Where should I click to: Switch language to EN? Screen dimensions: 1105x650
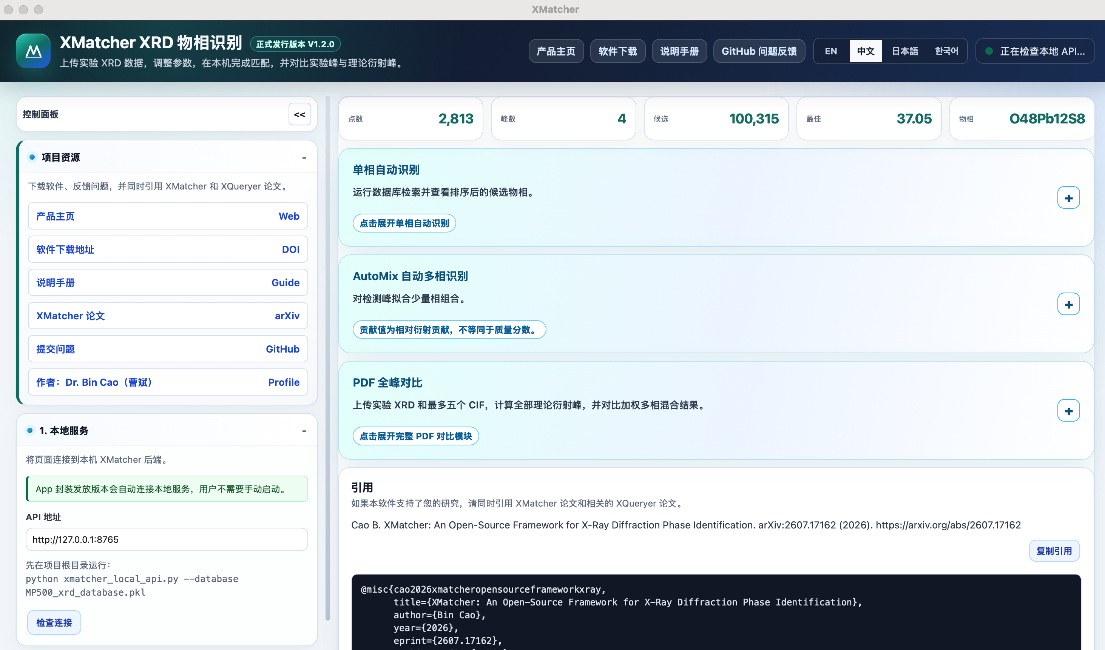[831, 51]
